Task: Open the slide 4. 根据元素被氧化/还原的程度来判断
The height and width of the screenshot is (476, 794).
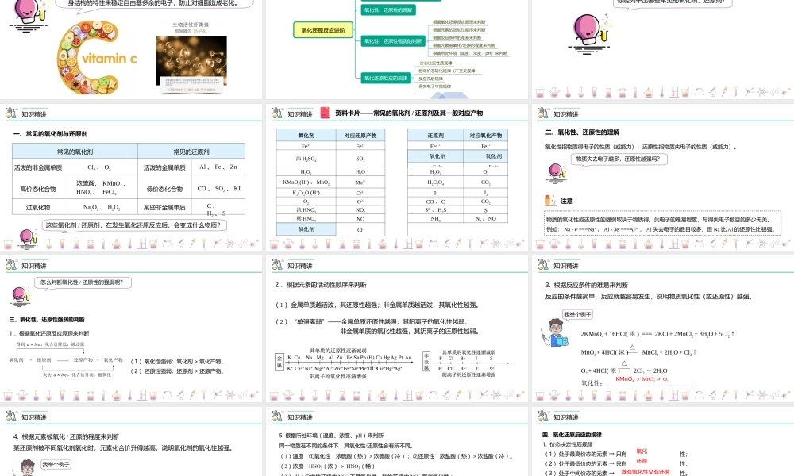Action: coord(131,442)
